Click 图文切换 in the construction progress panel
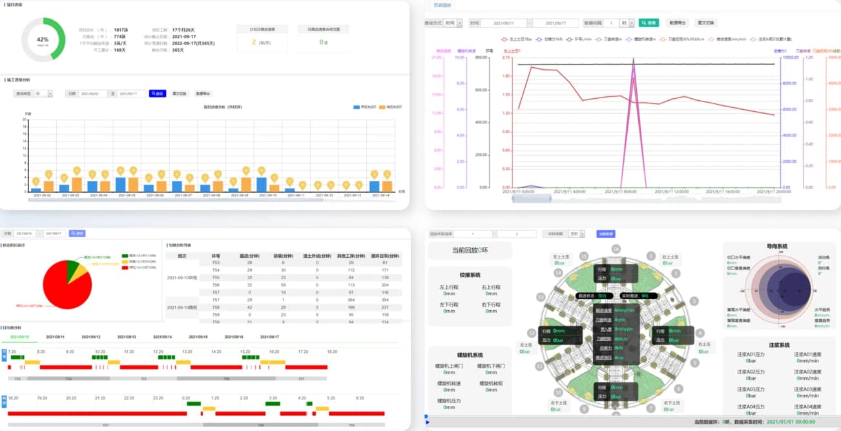The height and width of the screenshot is (431, 841). click(x=180, y=94)
